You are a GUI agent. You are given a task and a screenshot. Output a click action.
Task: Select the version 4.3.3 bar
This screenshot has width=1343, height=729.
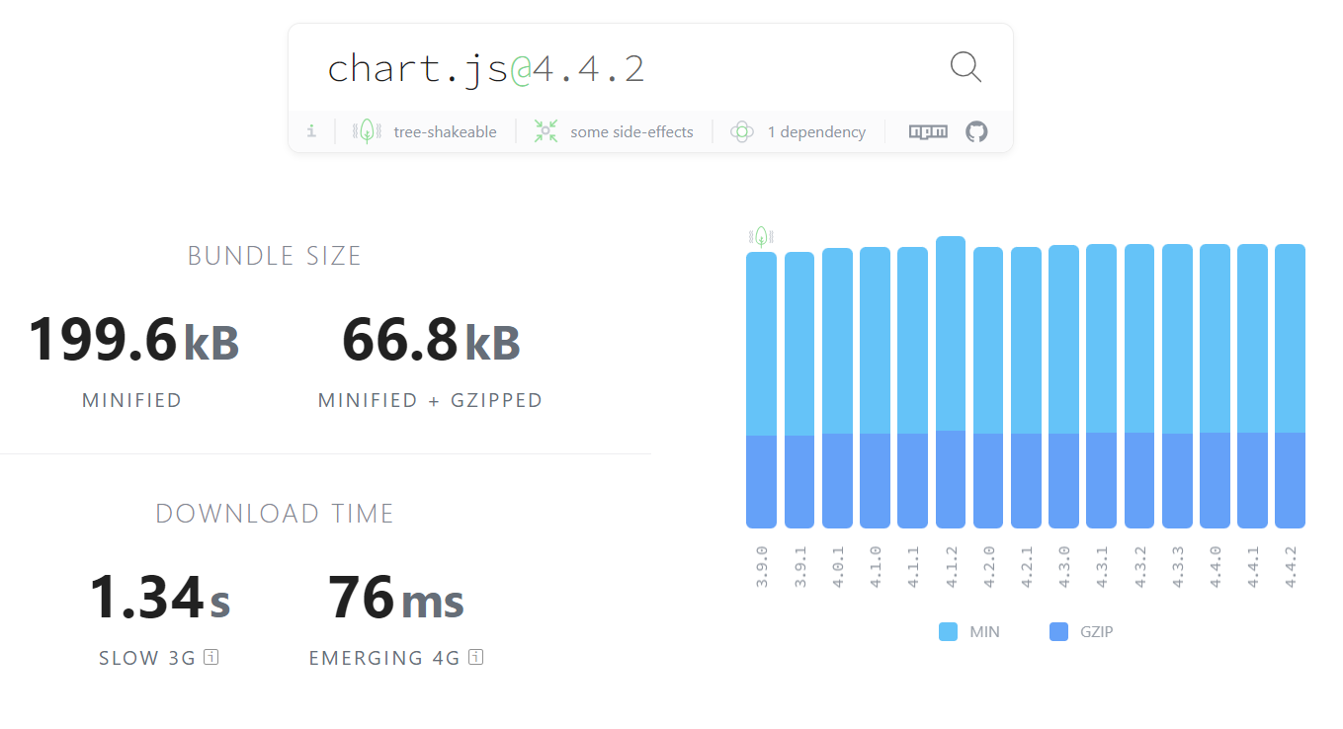[x=1177, y=386]
